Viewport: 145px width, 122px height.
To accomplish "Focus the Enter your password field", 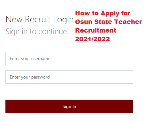I will (69, 77).
